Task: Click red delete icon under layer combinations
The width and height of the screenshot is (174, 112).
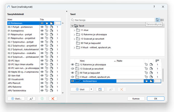Action: [53, 99]
